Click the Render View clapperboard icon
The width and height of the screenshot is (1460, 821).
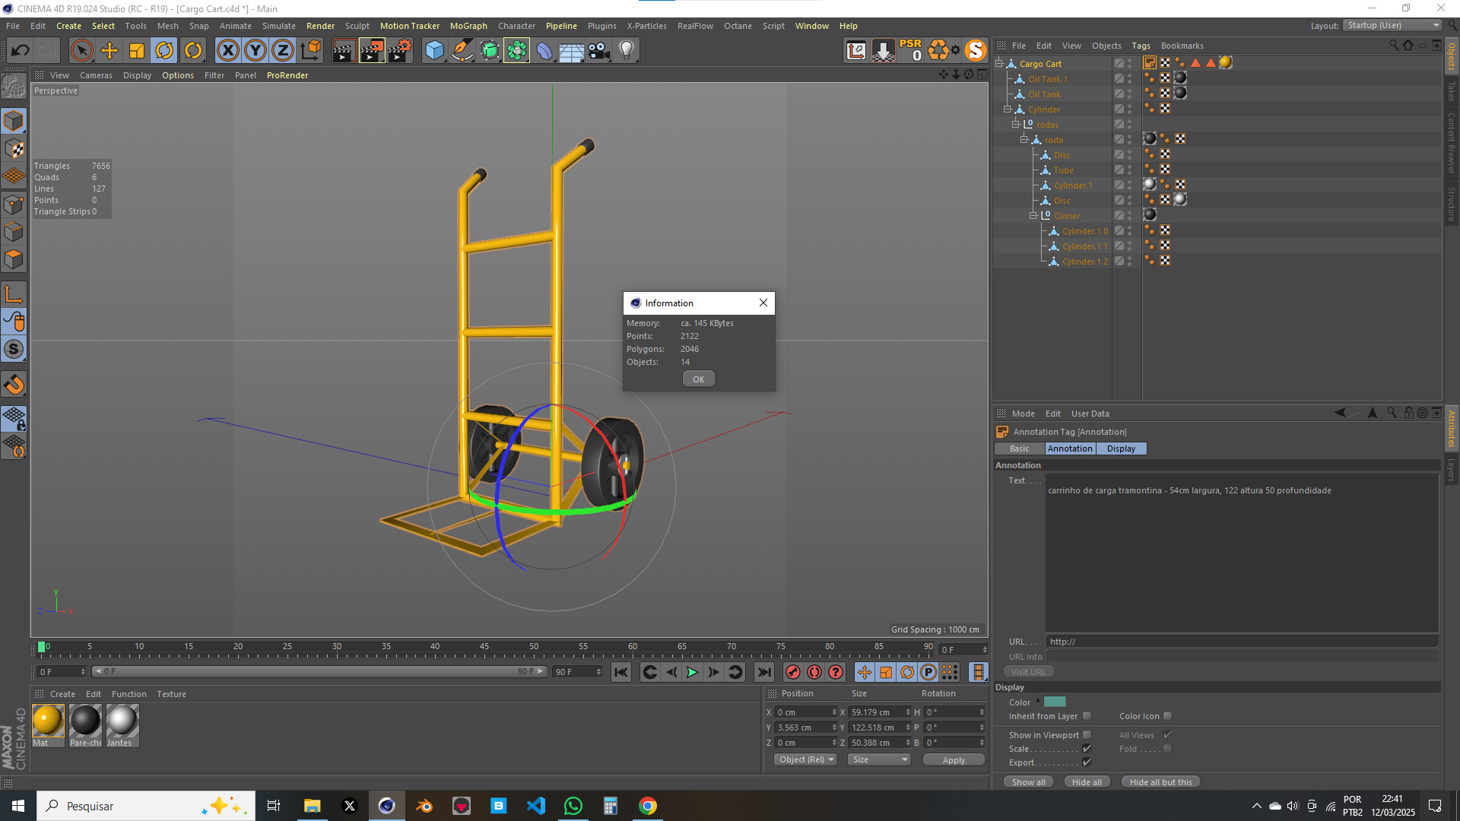pyautogui.click(x=343, y=51)
